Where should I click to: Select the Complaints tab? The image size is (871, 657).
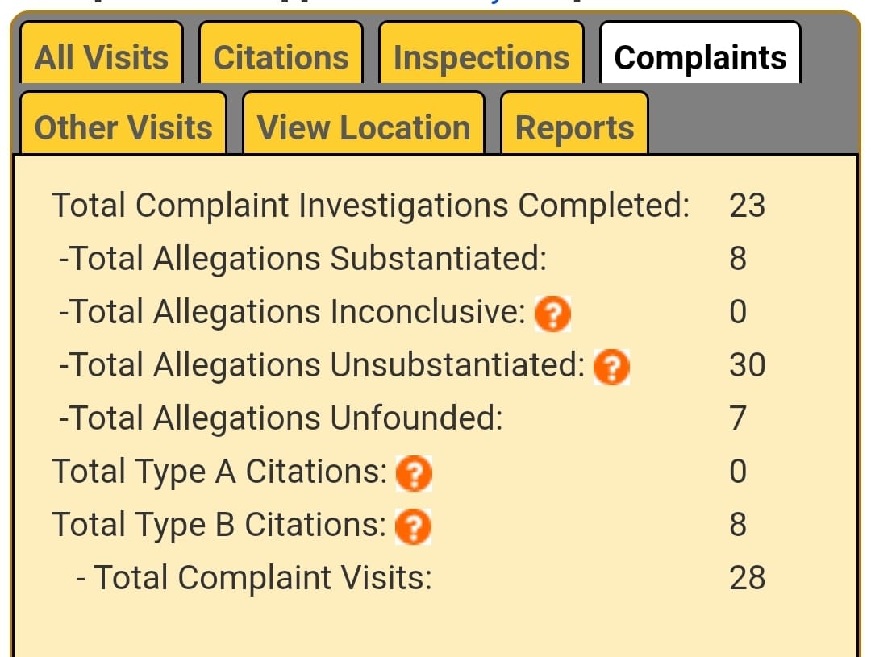(x=700, y=57)
